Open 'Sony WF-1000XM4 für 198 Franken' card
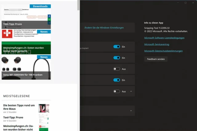Image resolution: width=197 pixels, height=131 pixels. point(26,67)
